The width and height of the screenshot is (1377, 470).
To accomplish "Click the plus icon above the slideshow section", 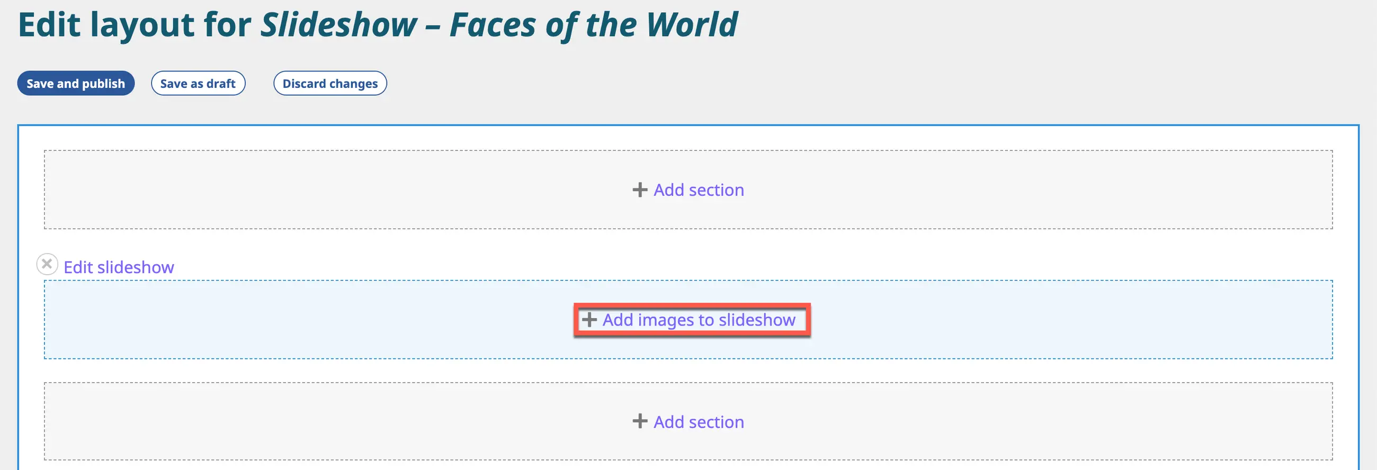I will [639, 189].
